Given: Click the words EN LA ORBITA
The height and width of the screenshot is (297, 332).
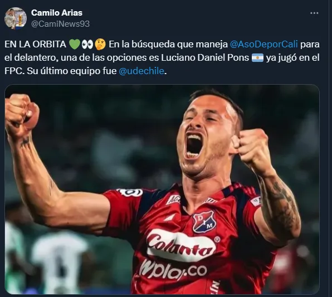Looking at the screenshot, I should click(35, 45).
